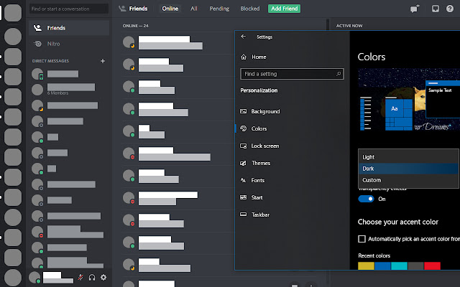Create a DM with the plus icon
The image size is (460, 287).
103,61
